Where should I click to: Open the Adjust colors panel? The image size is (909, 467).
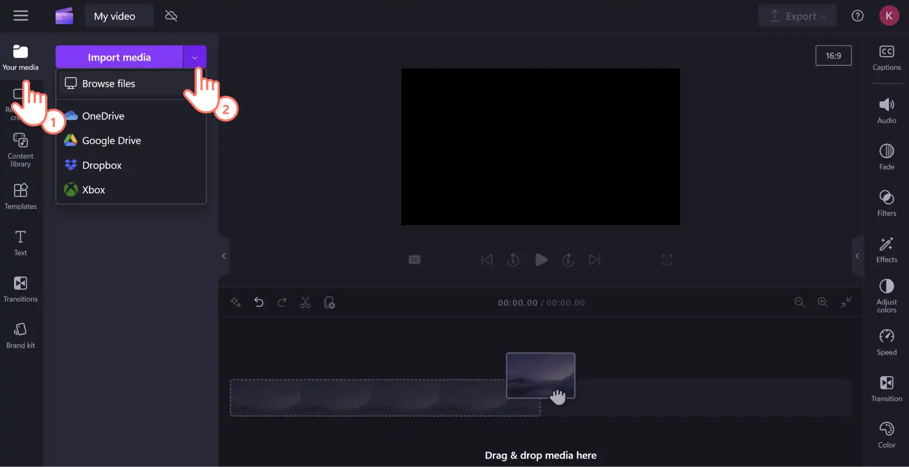886,296
